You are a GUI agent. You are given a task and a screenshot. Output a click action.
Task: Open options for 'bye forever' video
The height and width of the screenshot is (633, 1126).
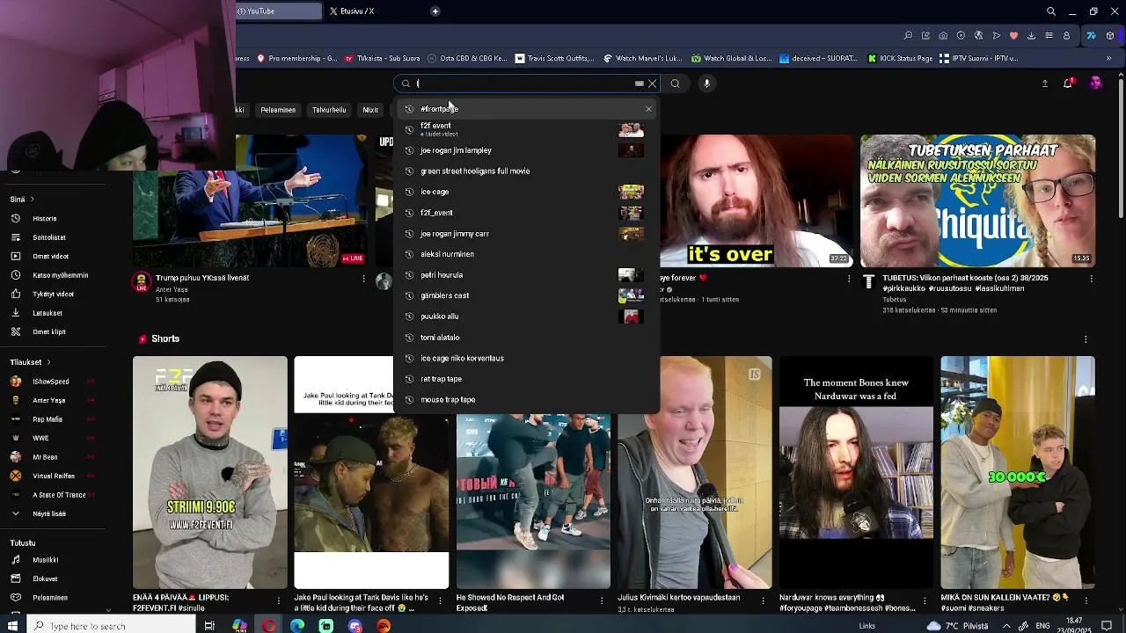tap(848, 279)
